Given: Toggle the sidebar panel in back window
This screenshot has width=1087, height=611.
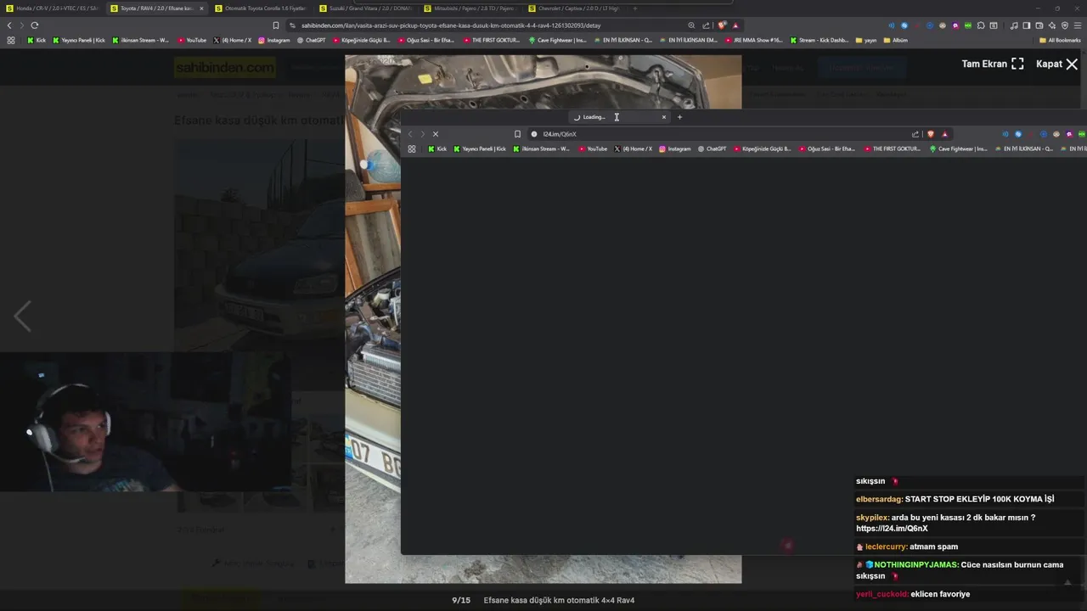Looking at the screenshot, I should click(x=1027, y=25).
